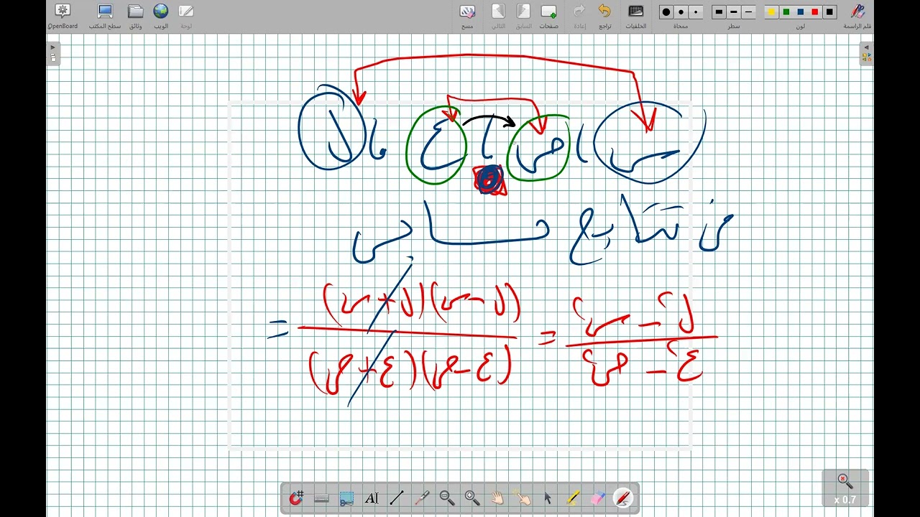Pick the red pen color

point(815,12)
